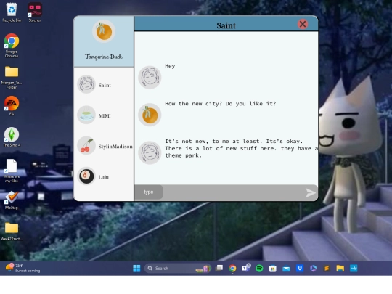Click Saint's avatar beside 'Hey' message
392x294 pixels.
point(150,77)
